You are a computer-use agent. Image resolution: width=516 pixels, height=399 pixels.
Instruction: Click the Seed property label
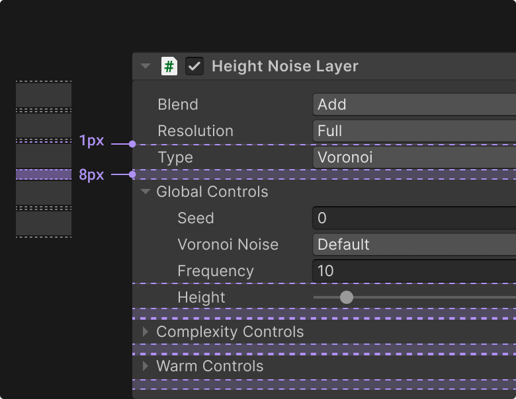196,218
